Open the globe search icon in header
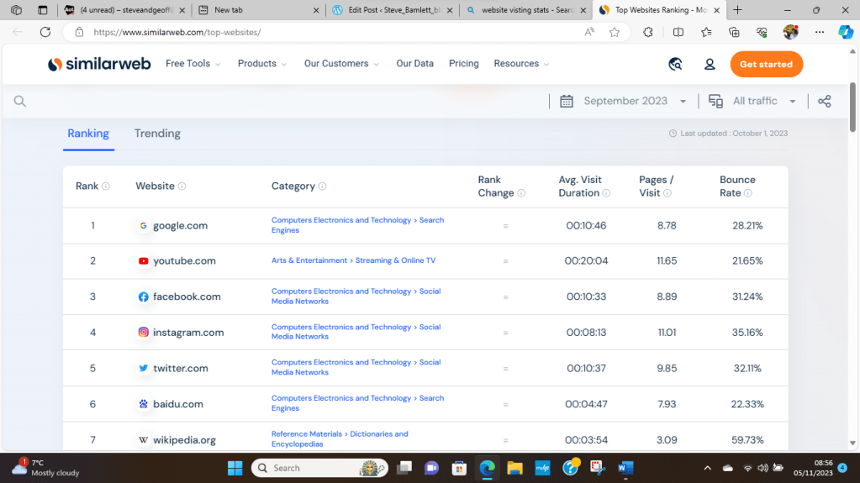The height and width of the screenshot is (483, 860). click(x=675, y=64)
